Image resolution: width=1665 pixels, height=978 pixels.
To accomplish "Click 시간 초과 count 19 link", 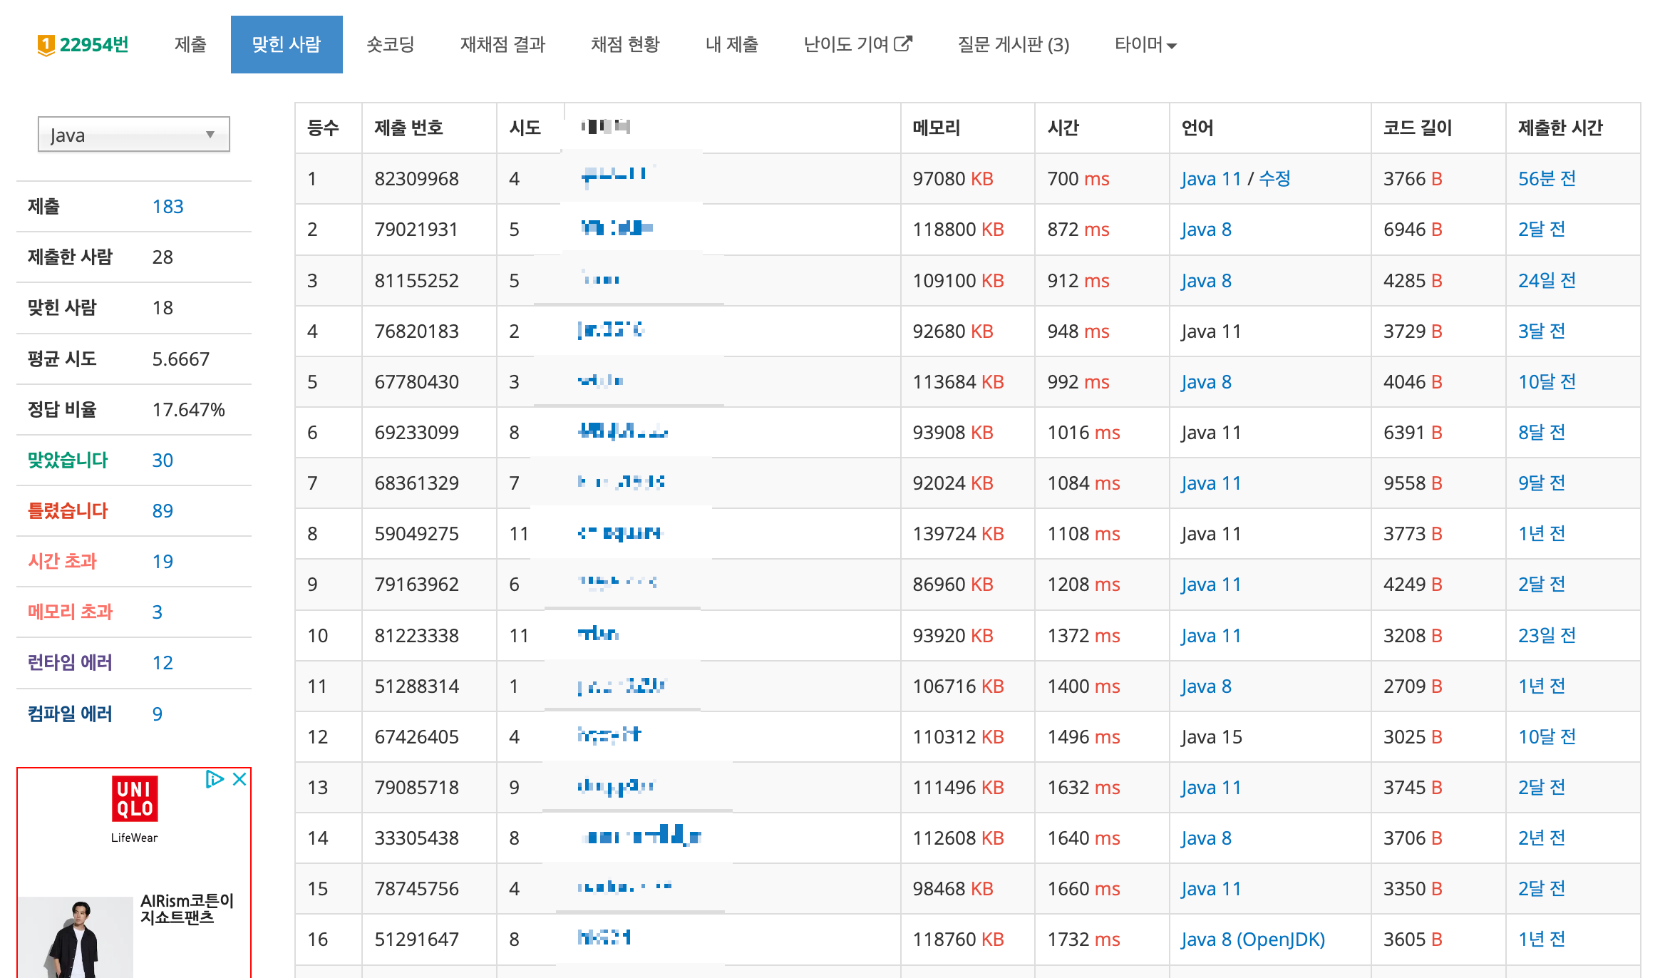I will pyautogui.click(x=163, y=562).
